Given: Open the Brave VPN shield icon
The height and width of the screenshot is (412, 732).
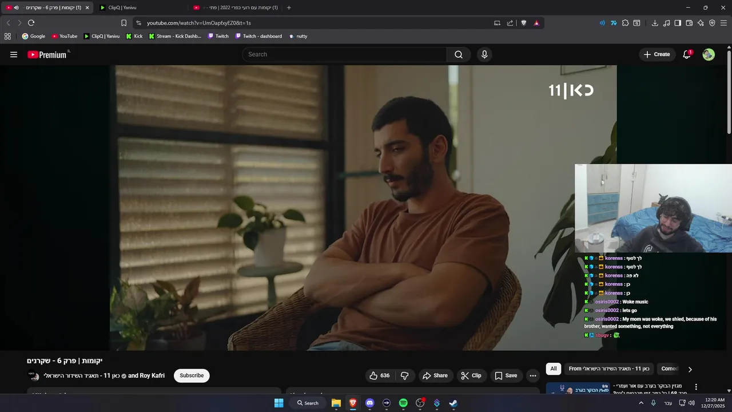Looking at the screenshot, I should pos(712,23).
